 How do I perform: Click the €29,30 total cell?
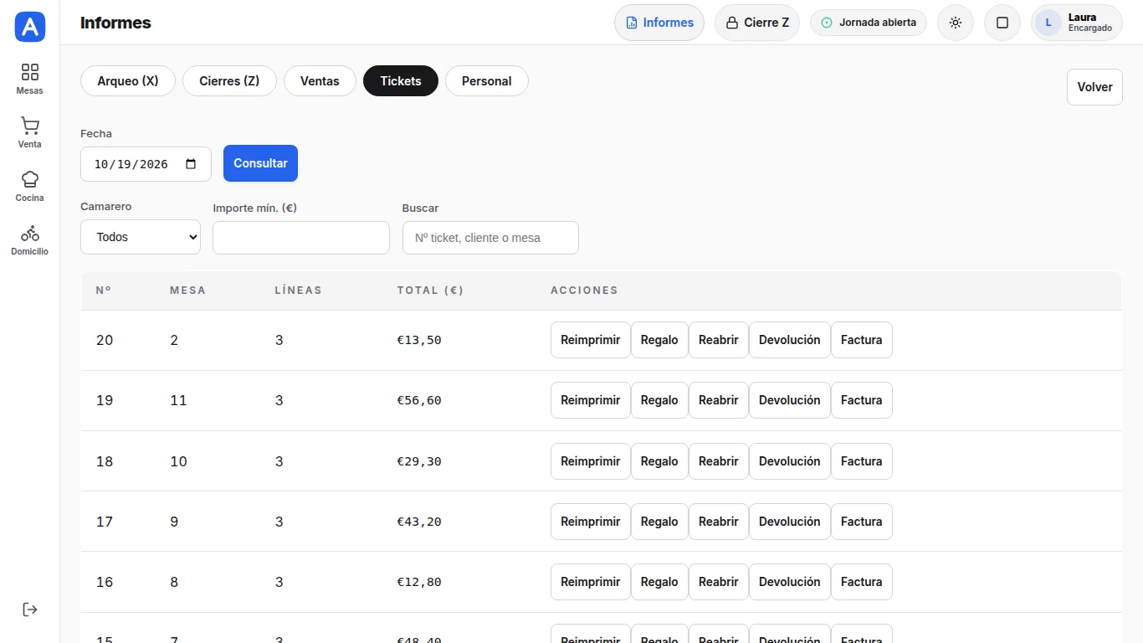[x=419, y=461]
